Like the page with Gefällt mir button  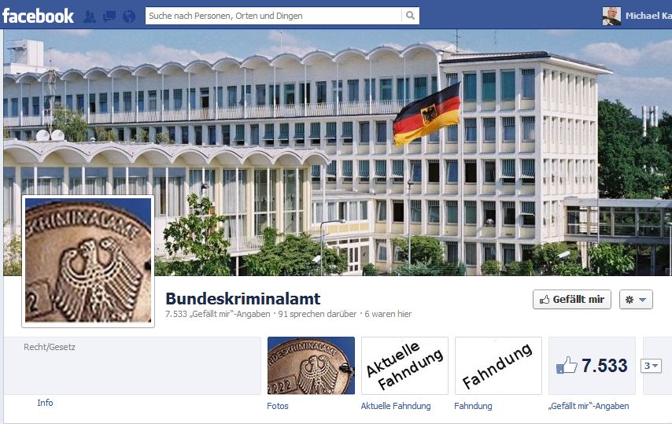[x=572, y=300]
